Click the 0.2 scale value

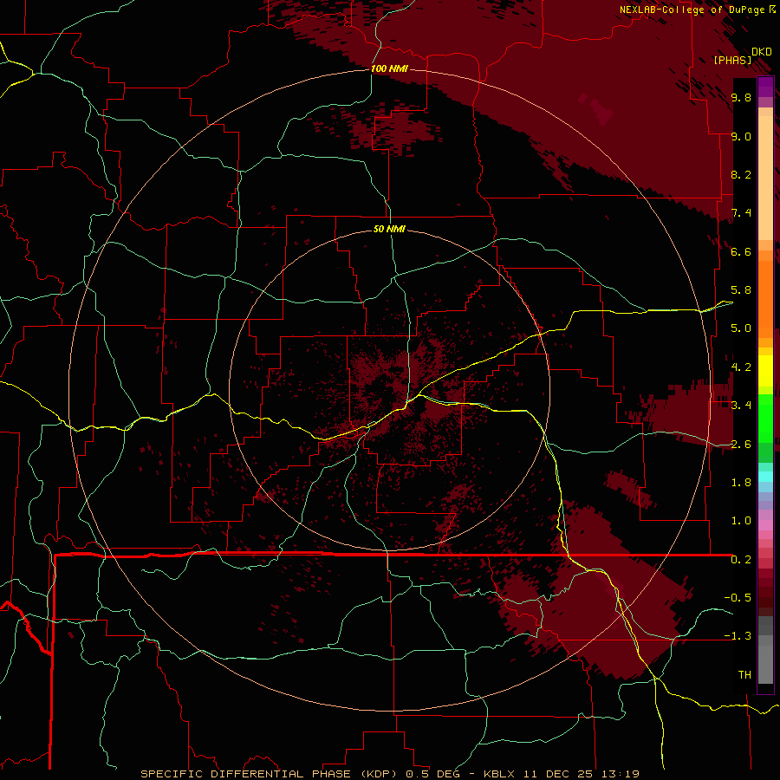[x=741, y=560]
